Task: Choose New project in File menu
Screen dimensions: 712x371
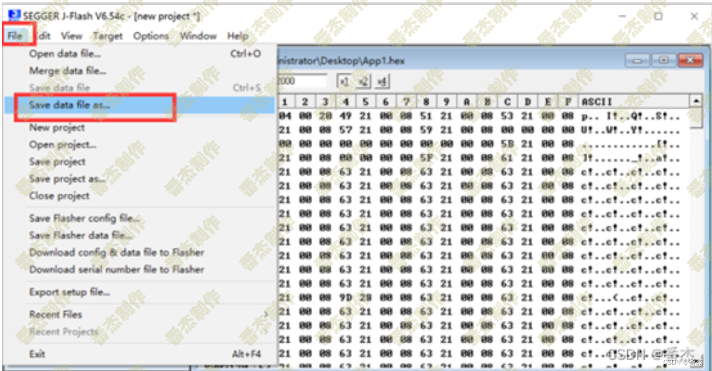Action: pos(140,127)
